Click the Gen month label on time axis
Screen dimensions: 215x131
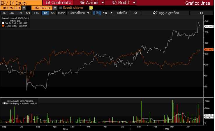(139, 127)
